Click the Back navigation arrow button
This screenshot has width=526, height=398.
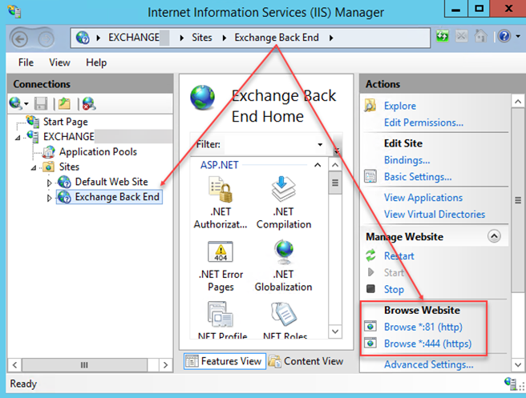20,39
